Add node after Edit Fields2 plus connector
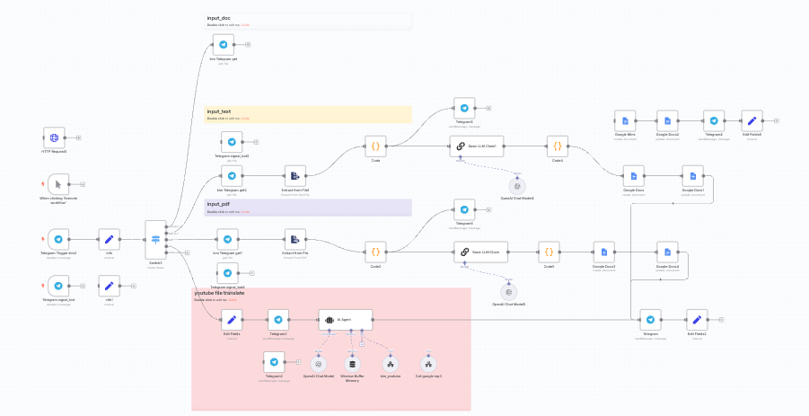The width and height of the screenshot is (809, 416). tap(723, 319)
